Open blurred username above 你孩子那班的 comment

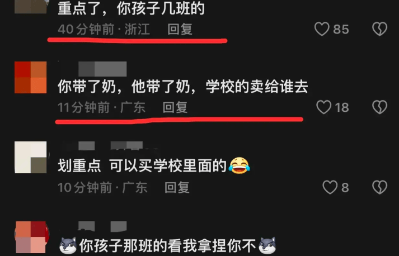point(102,226)
